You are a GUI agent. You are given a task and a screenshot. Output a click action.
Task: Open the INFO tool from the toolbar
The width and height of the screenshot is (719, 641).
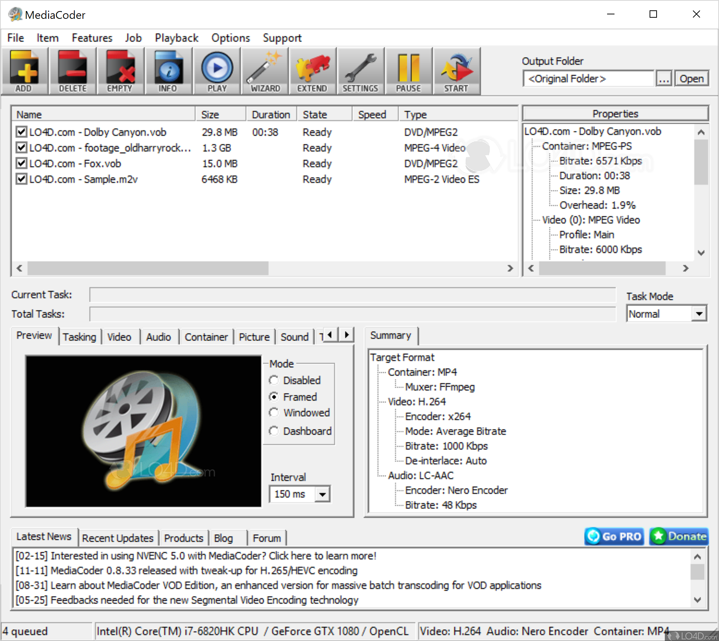(x=168, y=71)
